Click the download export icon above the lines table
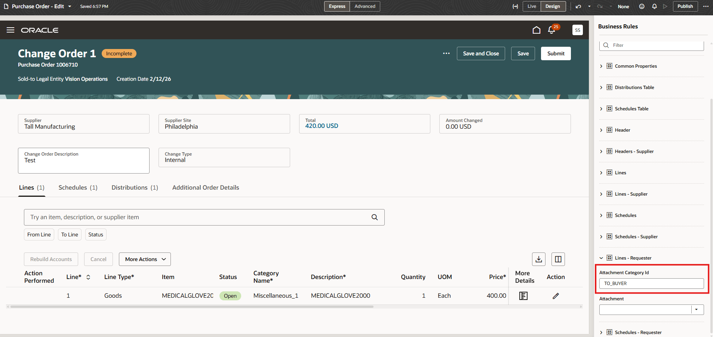 tap(538, 259)
